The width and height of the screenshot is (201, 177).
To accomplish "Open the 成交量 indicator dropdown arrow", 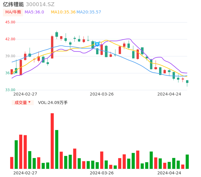I will click(29, 102).
